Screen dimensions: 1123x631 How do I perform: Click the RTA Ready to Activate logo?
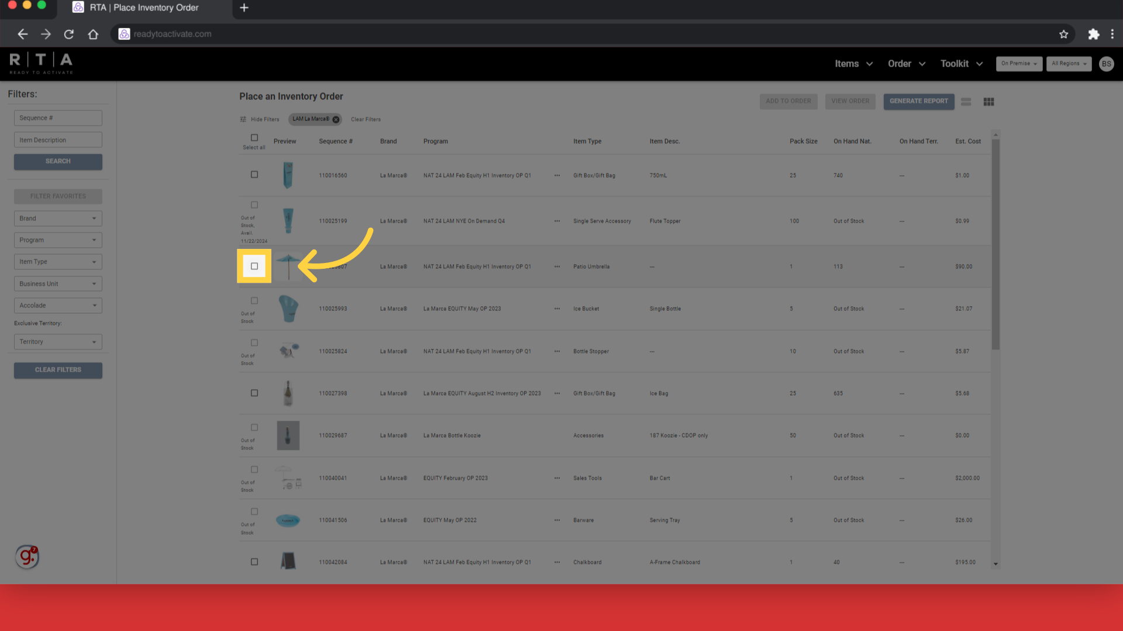(x=41, y=63)
